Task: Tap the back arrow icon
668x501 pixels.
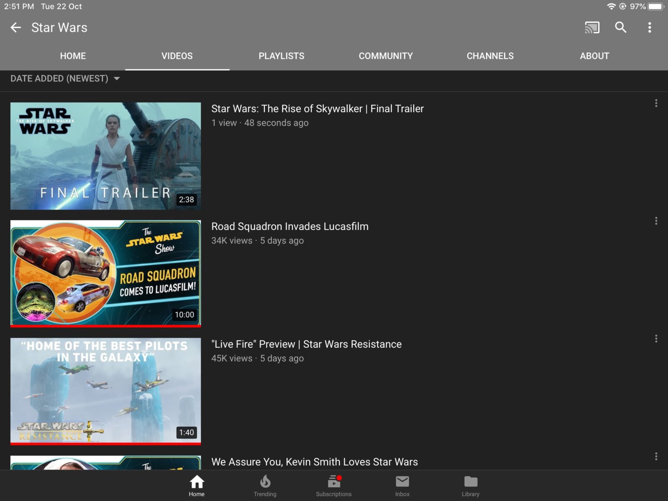Action: [16, 28]
